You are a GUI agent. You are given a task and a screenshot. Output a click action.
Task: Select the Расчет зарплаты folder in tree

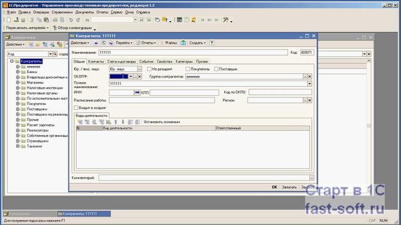coord(40,125)
